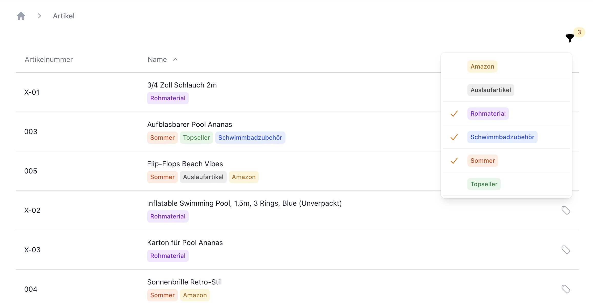Click the blue Schwimmbadzubehör tag on article 003
593x308 pixels.
(250, 138)
